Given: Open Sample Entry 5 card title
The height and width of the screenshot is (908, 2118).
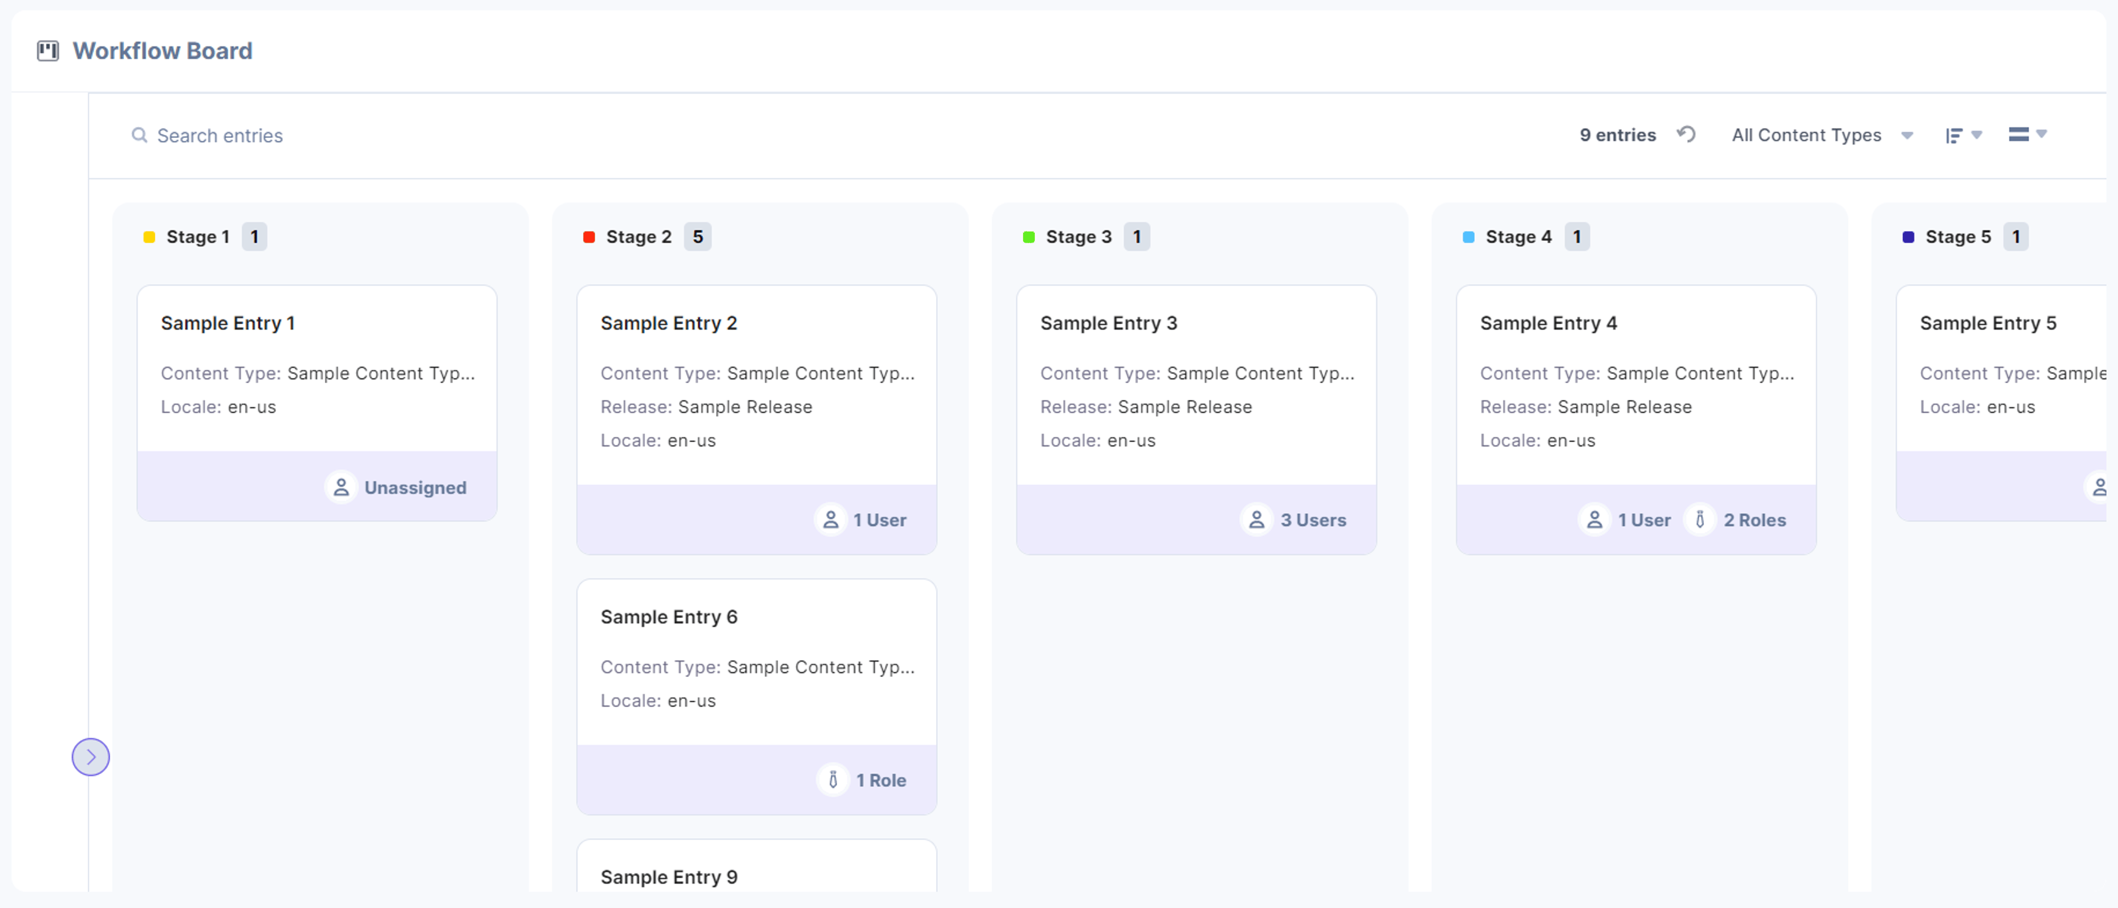Looking at the screenshot, I should (1988, 323).
